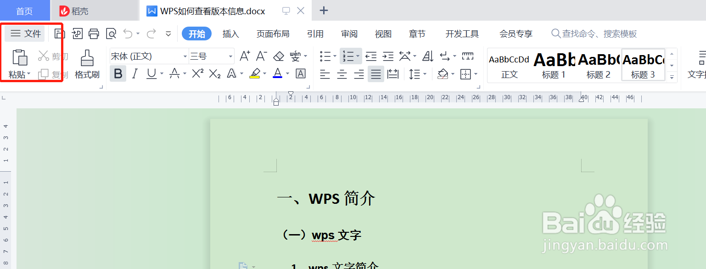Open the 开发工具 tab

pos(462,34)
